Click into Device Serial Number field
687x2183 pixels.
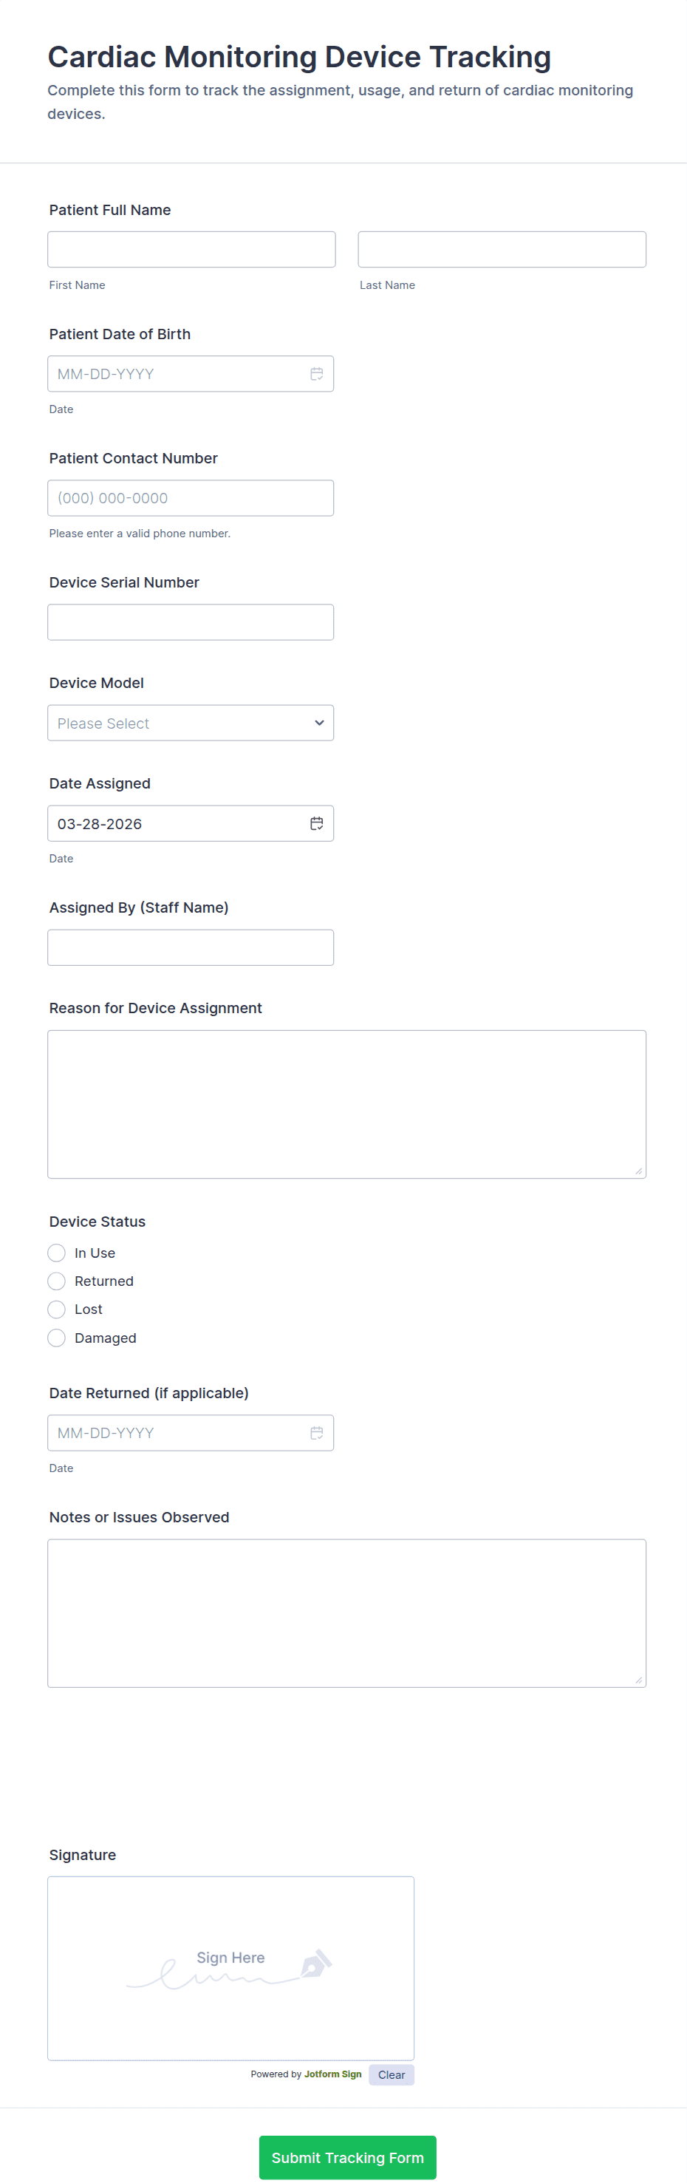(191, 622)
